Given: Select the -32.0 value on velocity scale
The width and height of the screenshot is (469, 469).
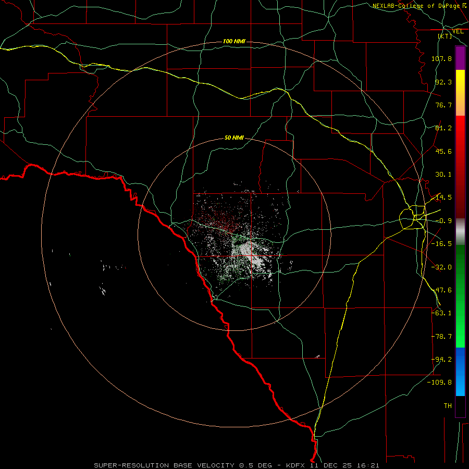Looking at the screenshot, I should point(441,267).
